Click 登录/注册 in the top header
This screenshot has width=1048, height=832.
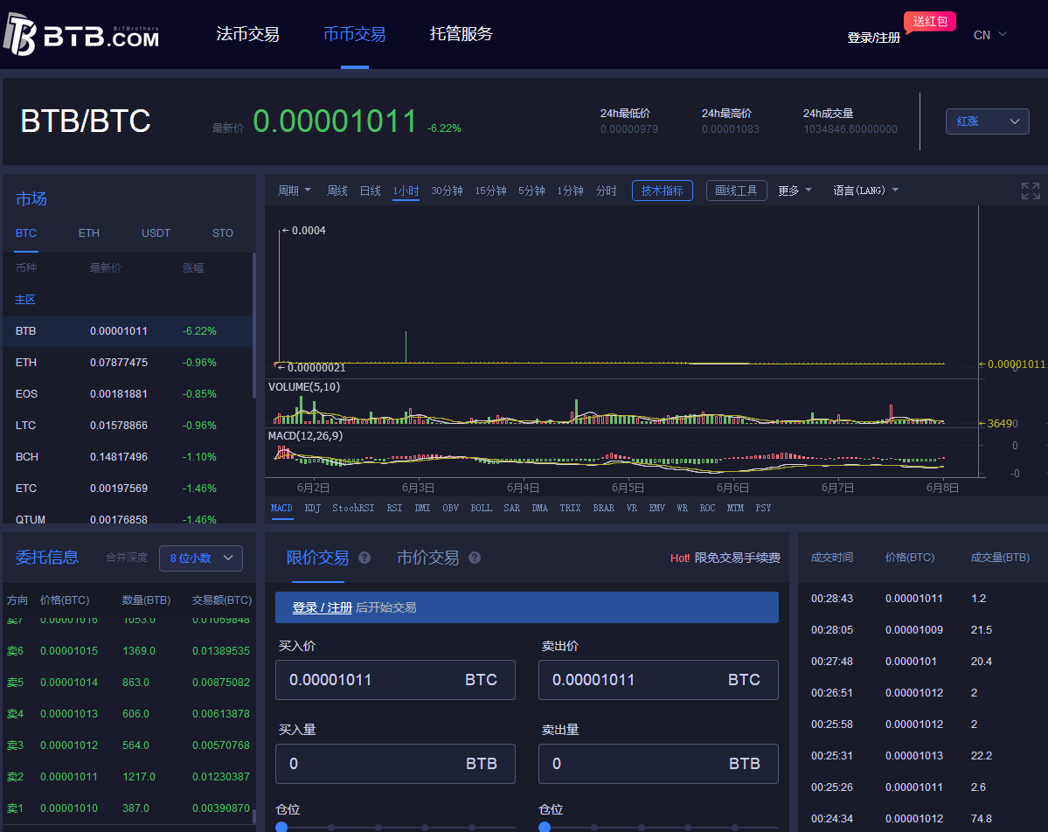click(873, 38)
